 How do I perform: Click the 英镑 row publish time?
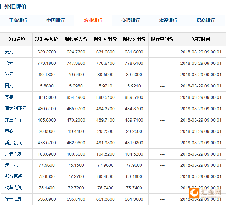coord(201,97)
